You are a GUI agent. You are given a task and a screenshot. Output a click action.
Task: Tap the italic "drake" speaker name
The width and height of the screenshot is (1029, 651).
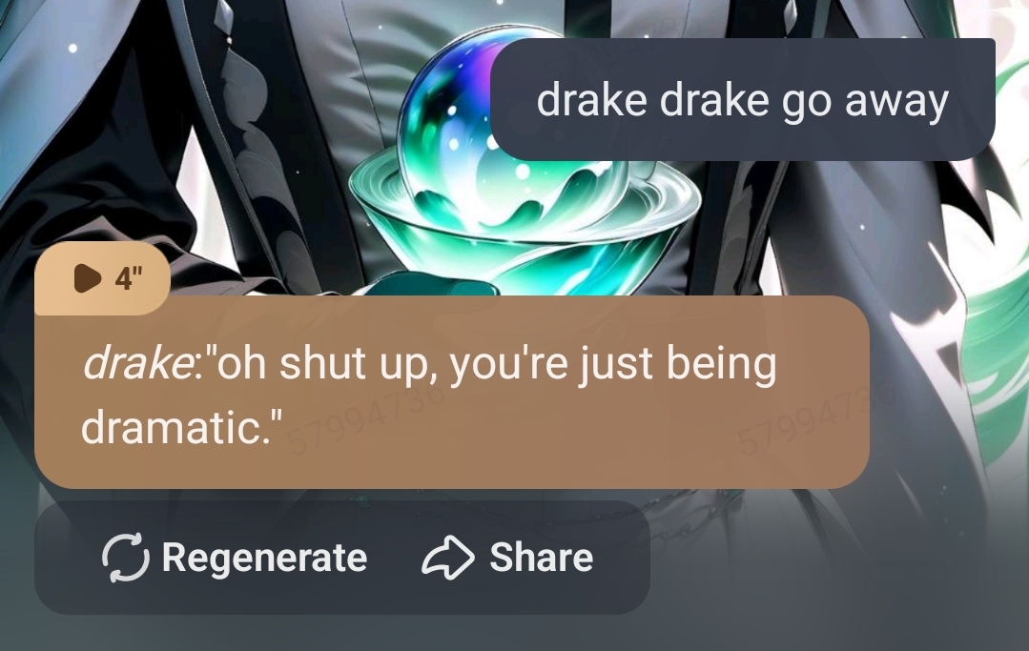pyautogui.click(x=135, y=363)
